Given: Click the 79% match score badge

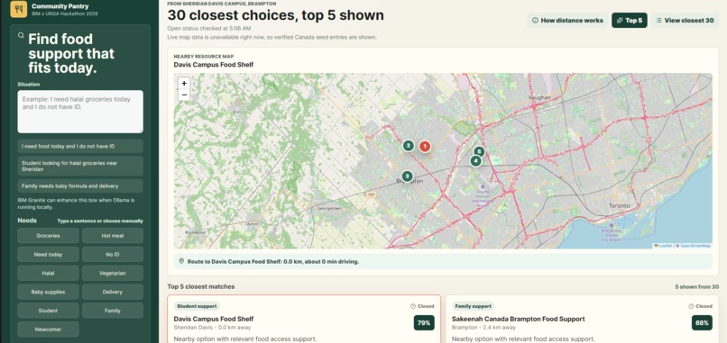Looking at the screenshot, I should (424, 322).
